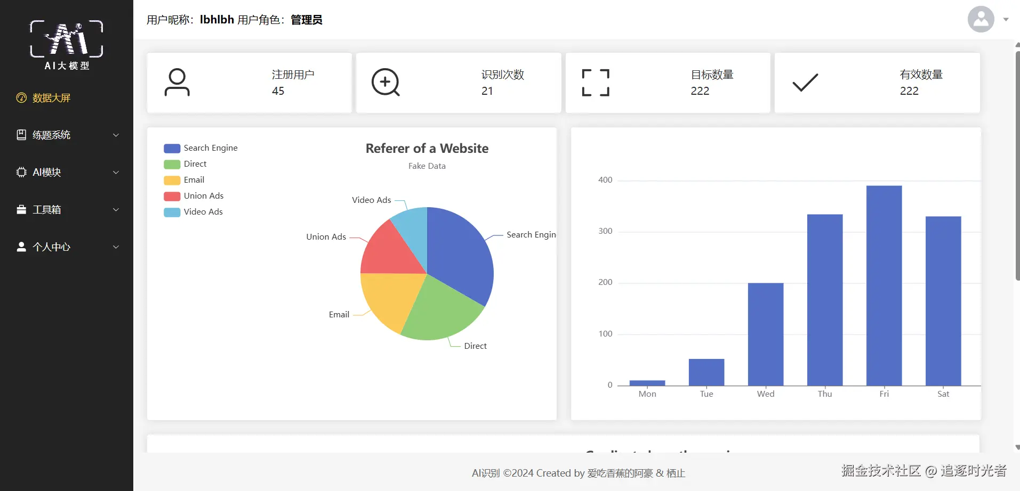
Task: Open the avatar dropdown arrow
Action: coord(1006,20)
